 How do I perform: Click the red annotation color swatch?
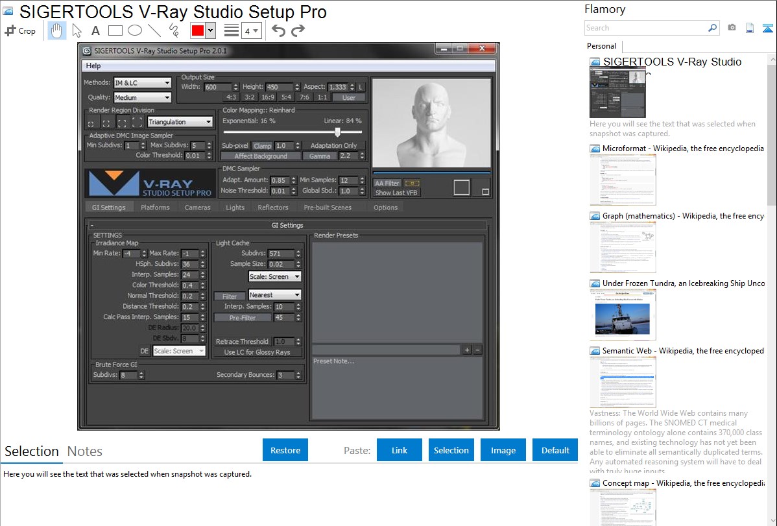coord(198,30)
